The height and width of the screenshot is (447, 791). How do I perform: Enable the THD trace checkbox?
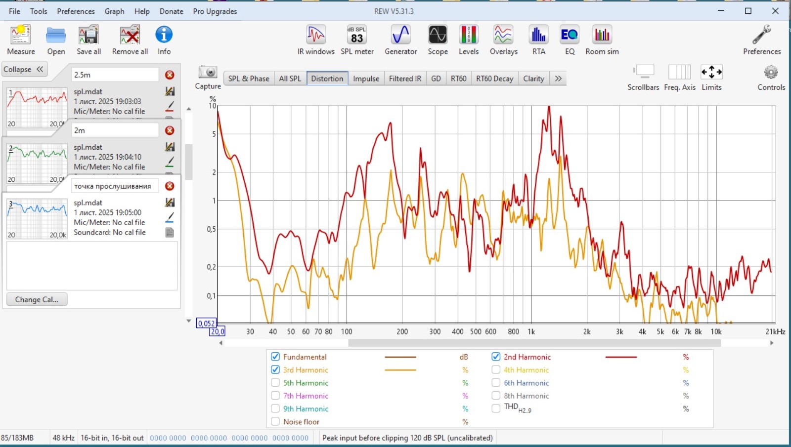[496, 408]
